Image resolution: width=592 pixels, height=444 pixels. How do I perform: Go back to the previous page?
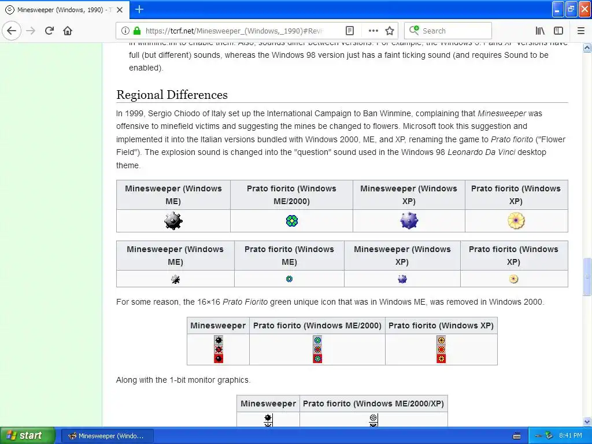coord(12,31)
